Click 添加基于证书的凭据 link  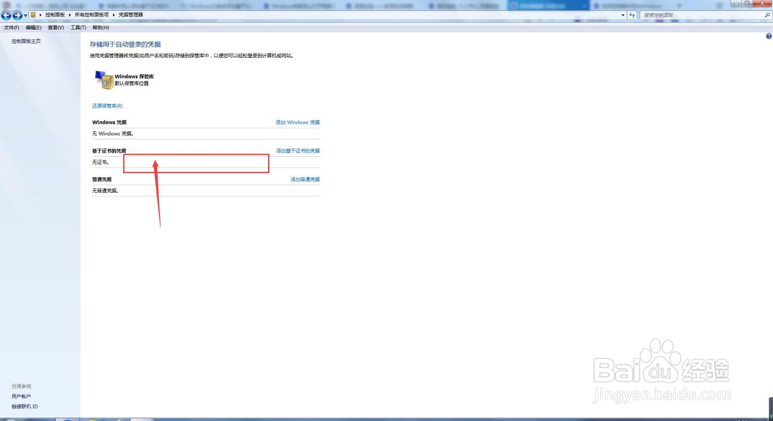point(298,150)
